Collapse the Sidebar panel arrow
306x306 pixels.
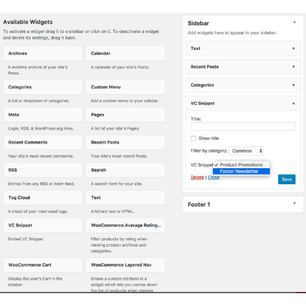[294, 22]
